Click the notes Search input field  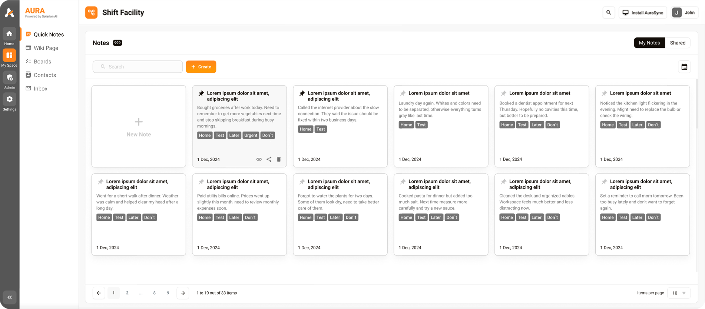click(x=138, y=67)
